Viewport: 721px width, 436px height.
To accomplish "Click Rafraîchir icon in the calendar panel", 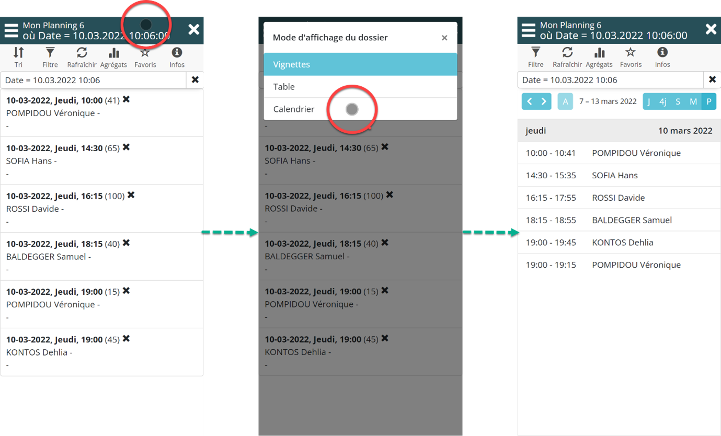I will (567, 56).
